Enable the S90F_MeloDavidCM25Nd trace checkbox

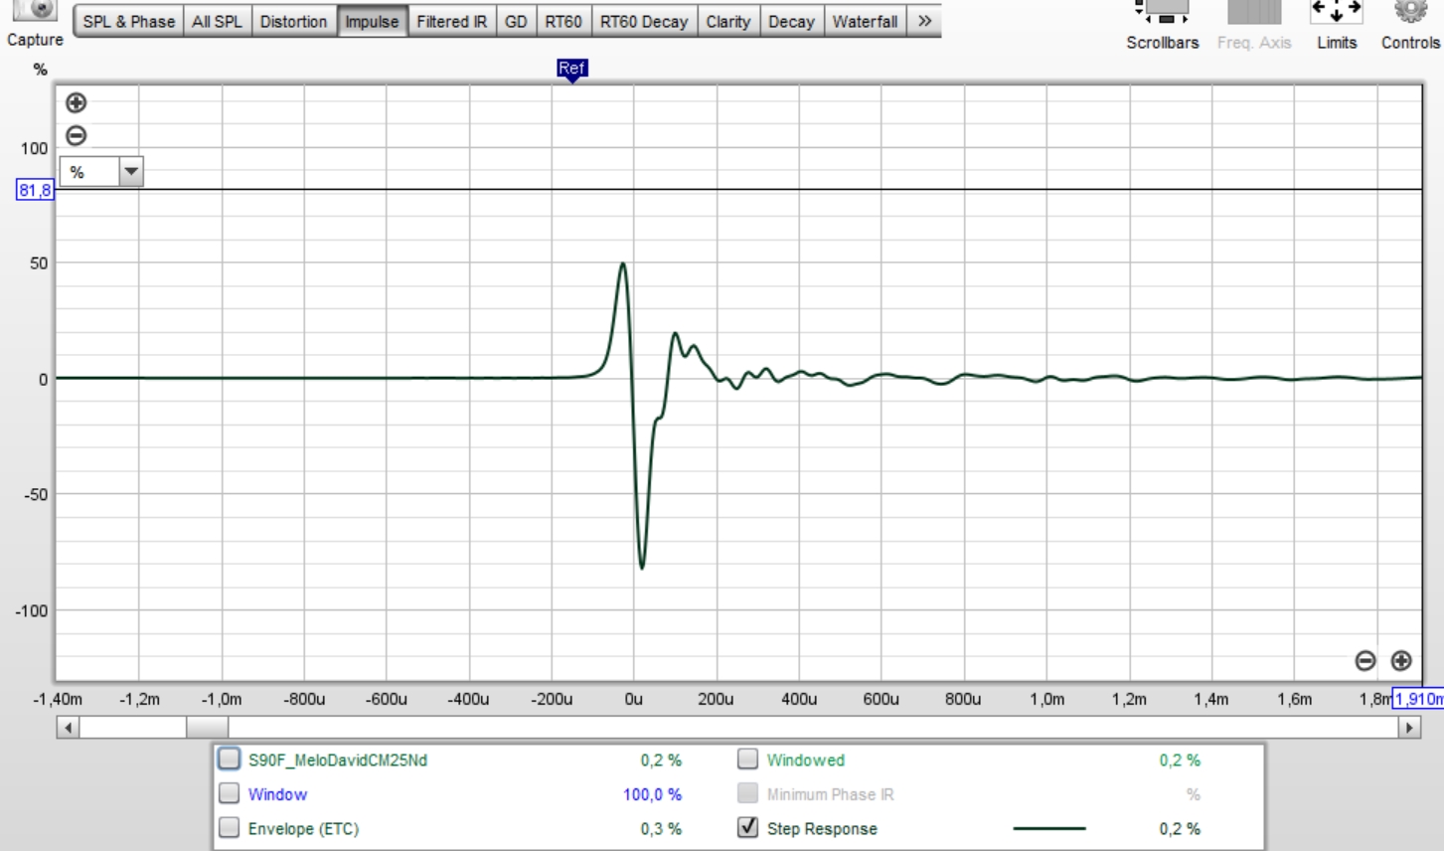coord(230,760)
